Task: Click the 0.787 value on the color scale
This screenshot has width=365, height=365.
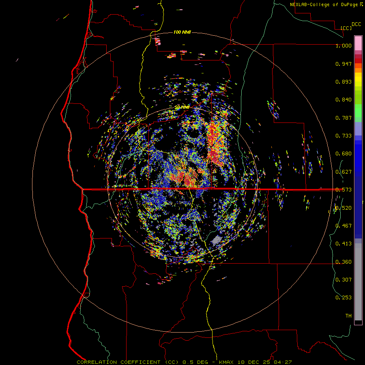Action: click(x=344, y=118)
